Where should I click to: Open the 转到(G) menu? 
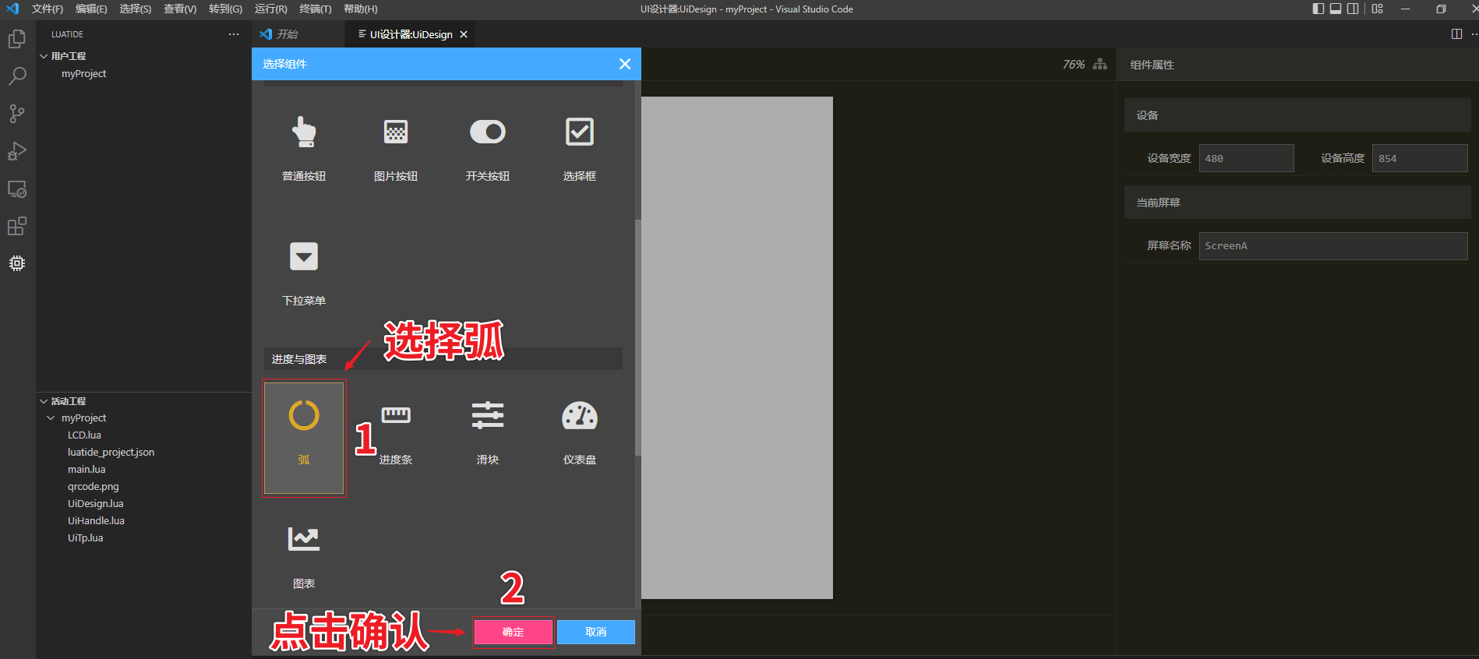pyautogui.click(x=225, y=9)
